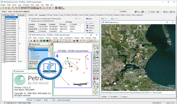Screen dimensions: 177x104
Task: Click the Help icon in top-right bar
Action: click(173, 12)
